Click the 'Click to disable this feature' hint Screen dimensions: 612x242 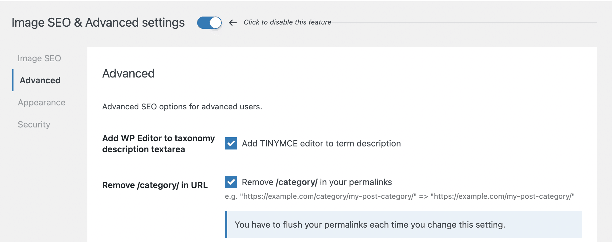(x=287, y=22)
